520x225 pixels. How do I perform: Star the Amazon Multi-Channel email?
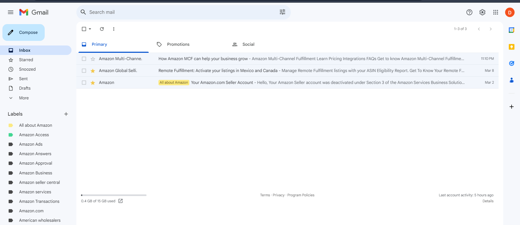pyautogui.click(x=93, y=59)
